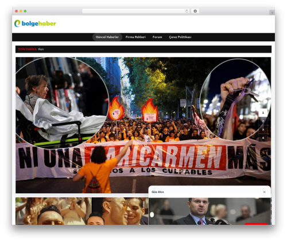
Task: Select slide 2 in the slider pagination
Action: point(263,121)
